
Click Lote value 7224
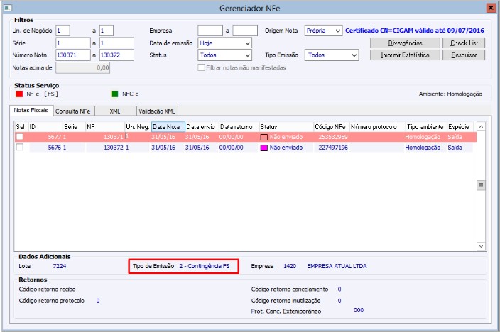(60, 266)
